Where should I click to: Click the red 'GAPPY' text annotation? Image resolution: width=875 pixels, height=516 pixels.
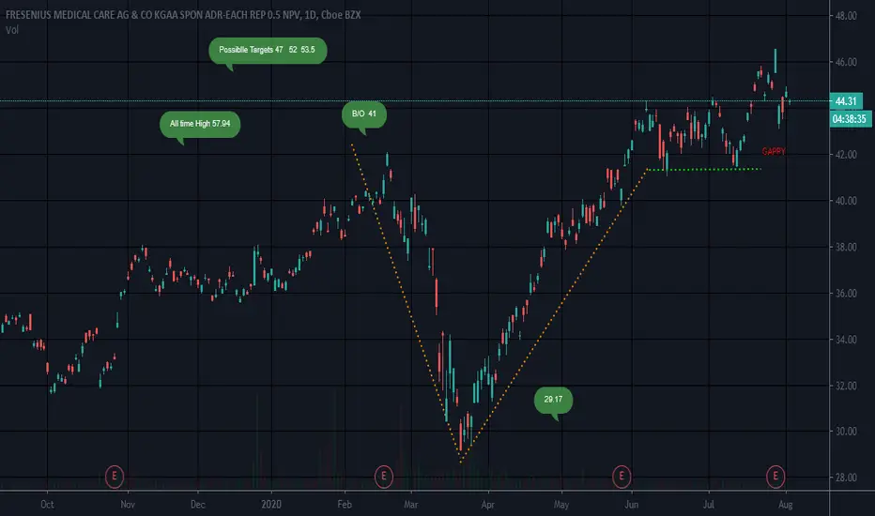click(774, 151)
